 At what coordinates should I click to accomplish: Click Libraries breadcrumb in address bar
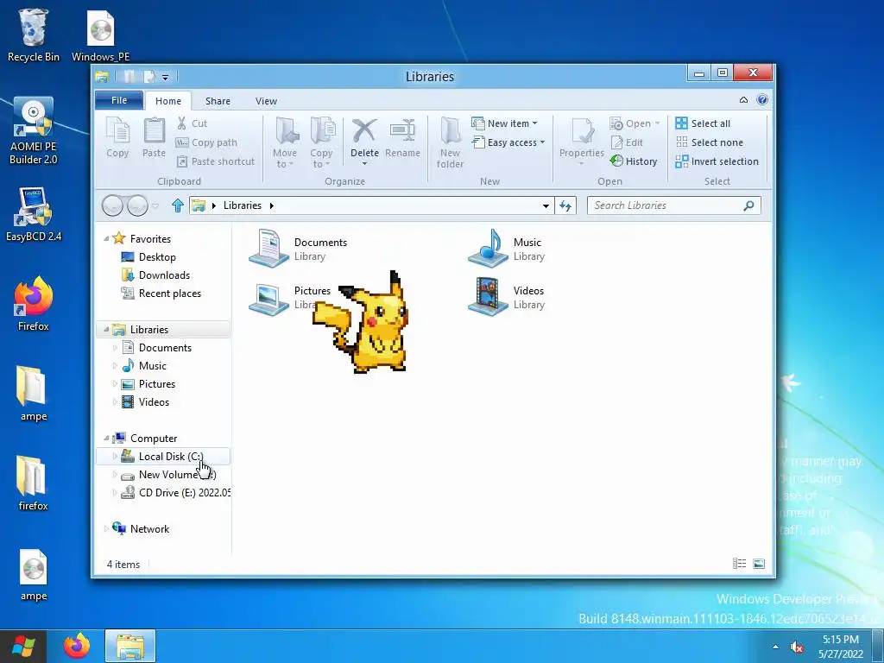(x=243, y=205)
